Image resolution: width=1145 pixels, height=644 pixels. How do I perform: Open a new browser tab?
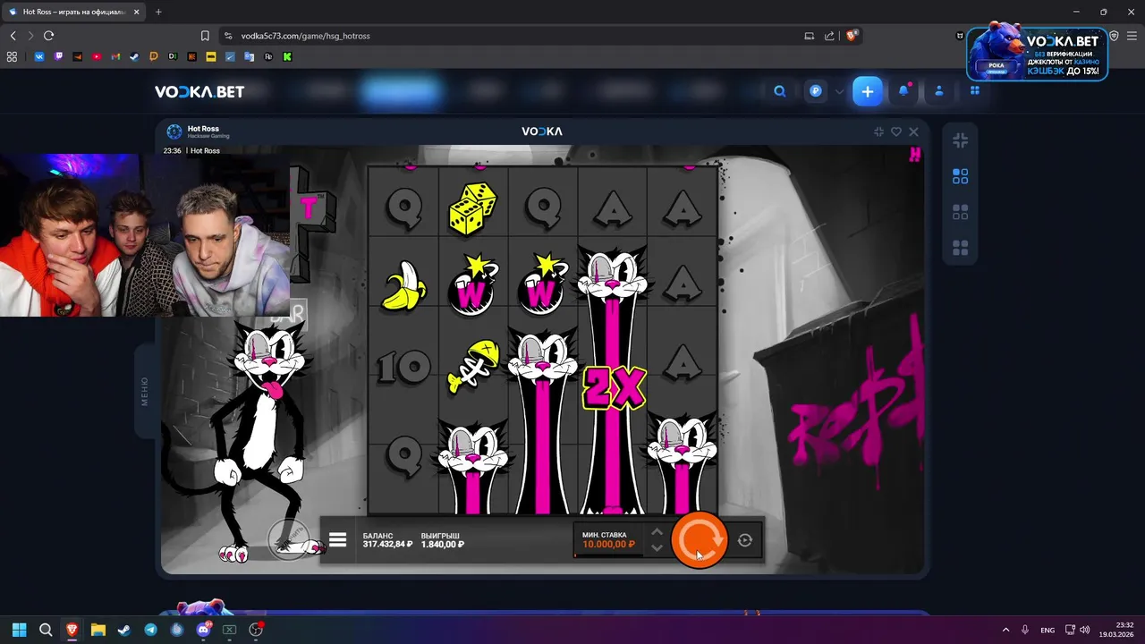158,12
